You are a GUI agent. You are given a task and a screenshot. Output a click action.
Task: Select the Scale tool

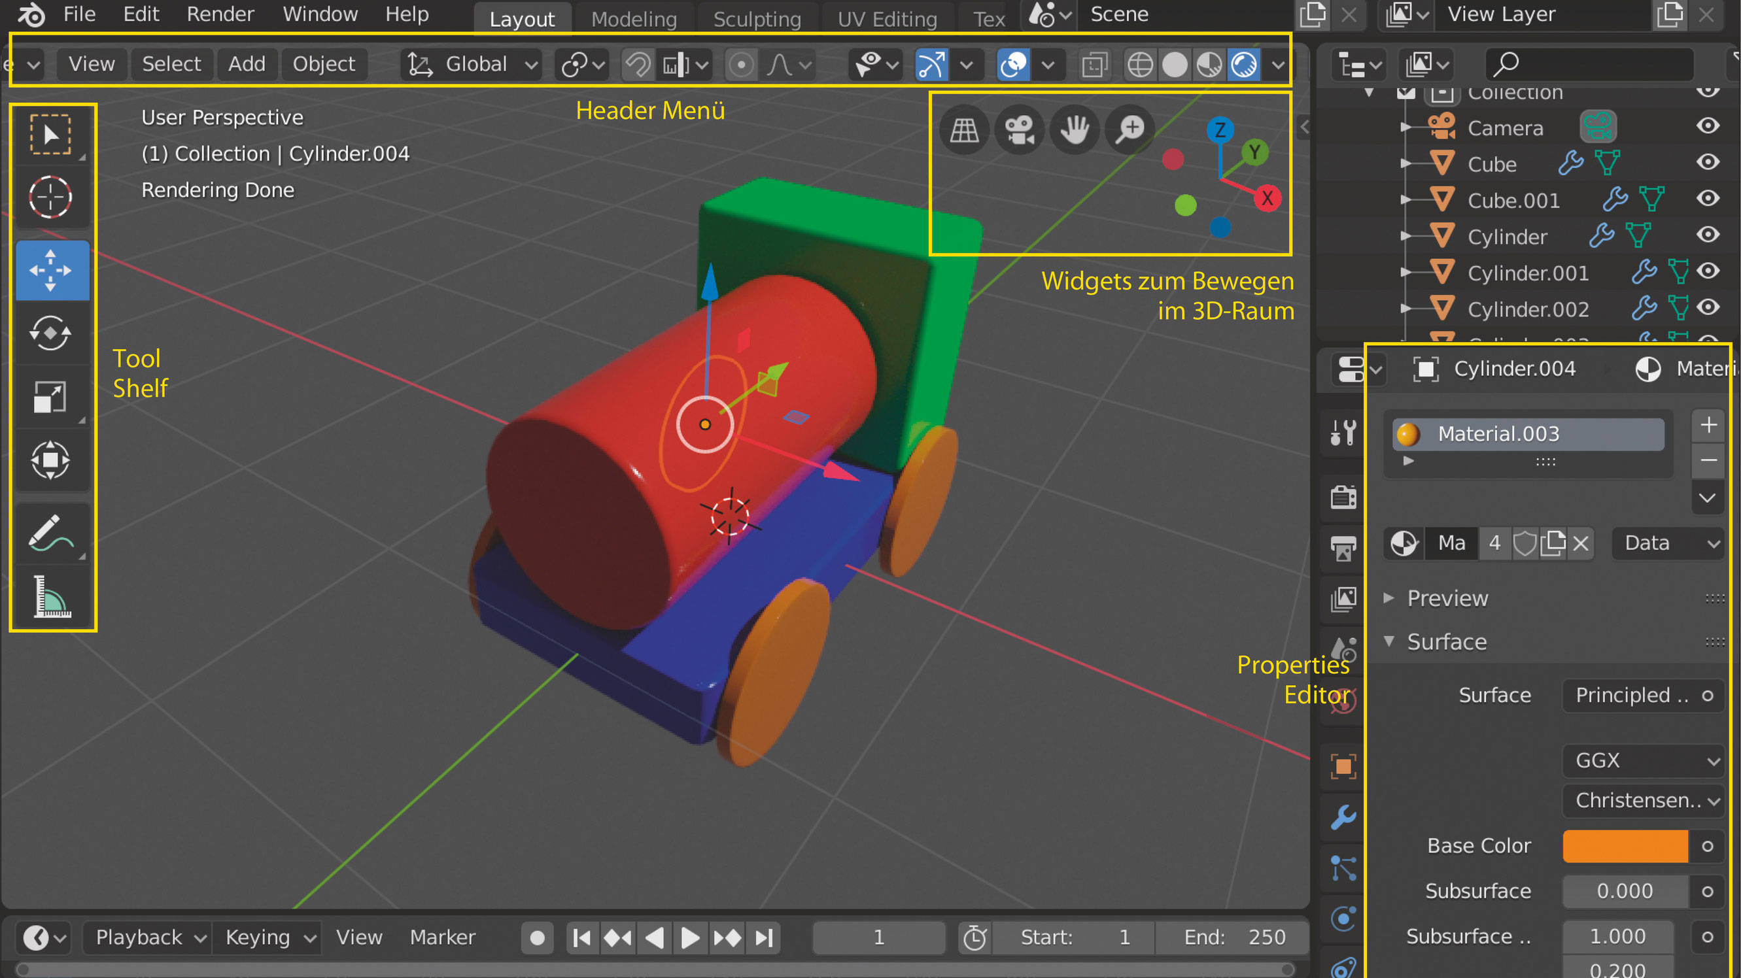pyautogui.click(x=51, y=396)
